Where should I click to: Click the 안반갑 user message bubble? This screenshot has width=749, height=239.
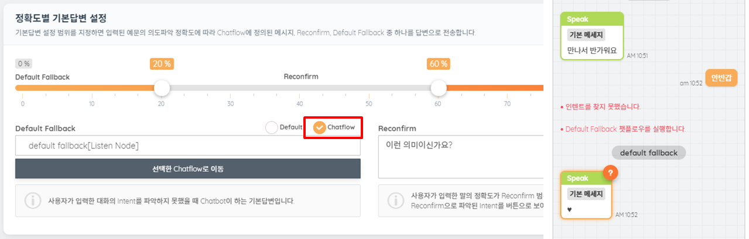click(x=721, y=78)
